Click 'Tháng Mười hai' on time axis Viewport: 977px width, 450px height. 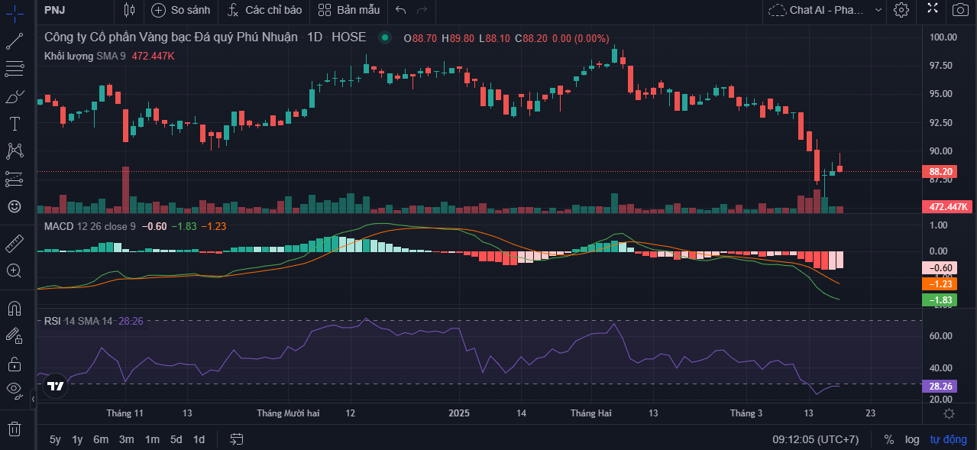click(x=288, y=413)
